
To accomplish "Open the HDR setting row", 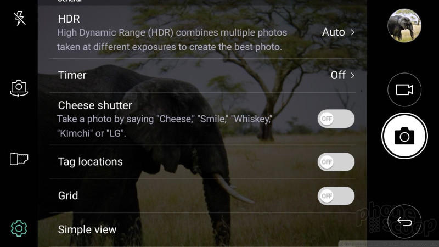I will click(202, 32).
